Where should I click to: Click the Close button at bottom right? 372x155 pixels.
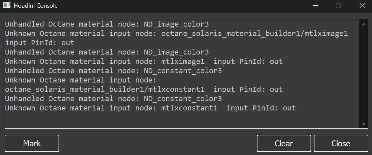(341, 143)
